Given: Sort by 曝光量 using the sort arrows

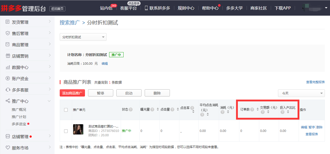Looking at the screenshot, I should (x=158, y=110).
